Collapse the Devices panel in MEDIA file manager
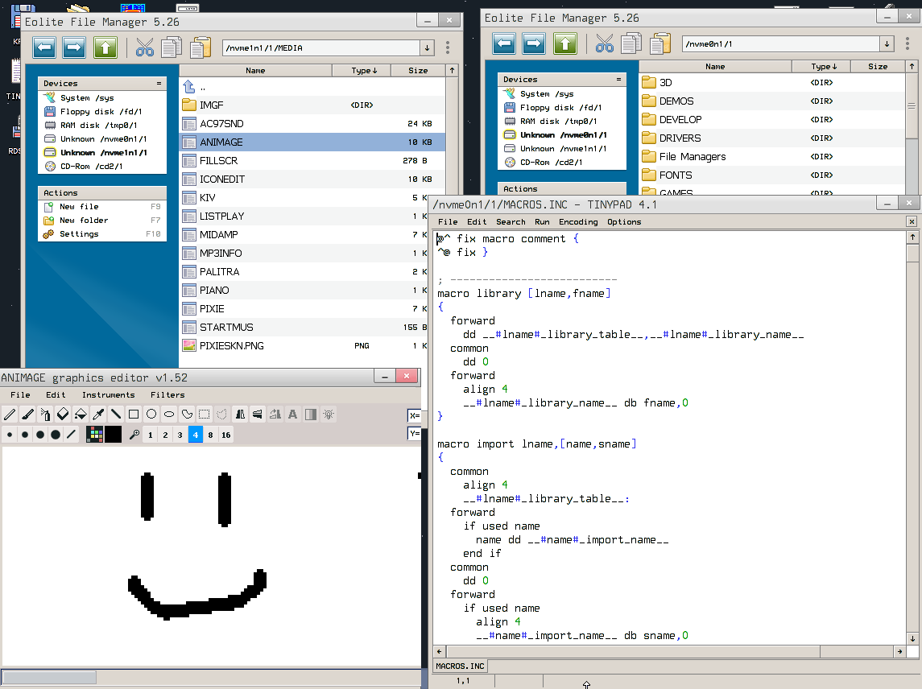The height and width of the screenshot is (689, 922). click(x=159, y=83)
